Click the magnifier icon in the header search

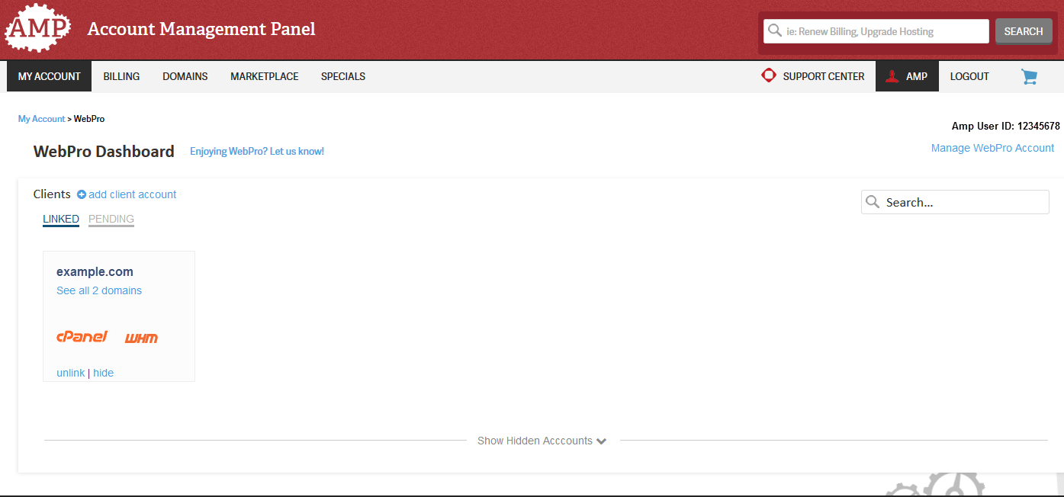775,30
